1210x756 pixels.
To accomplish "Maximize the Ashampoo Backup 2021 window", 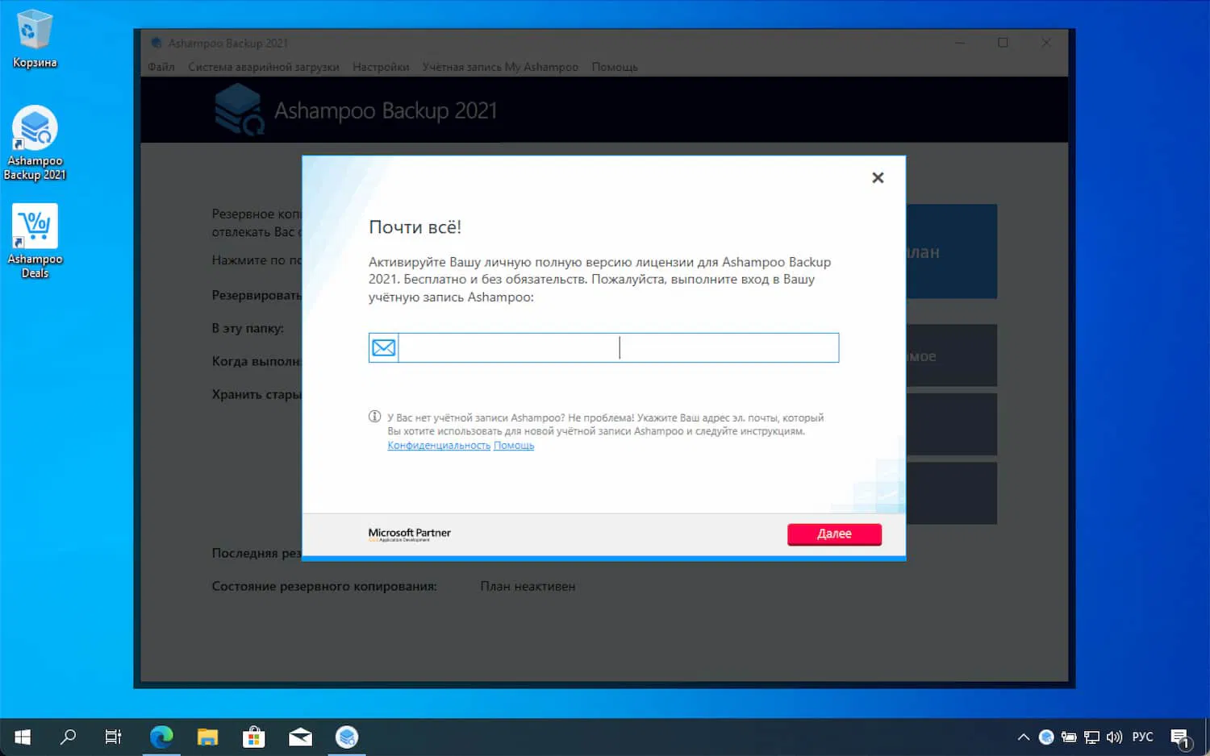I will pos(1003,43).
